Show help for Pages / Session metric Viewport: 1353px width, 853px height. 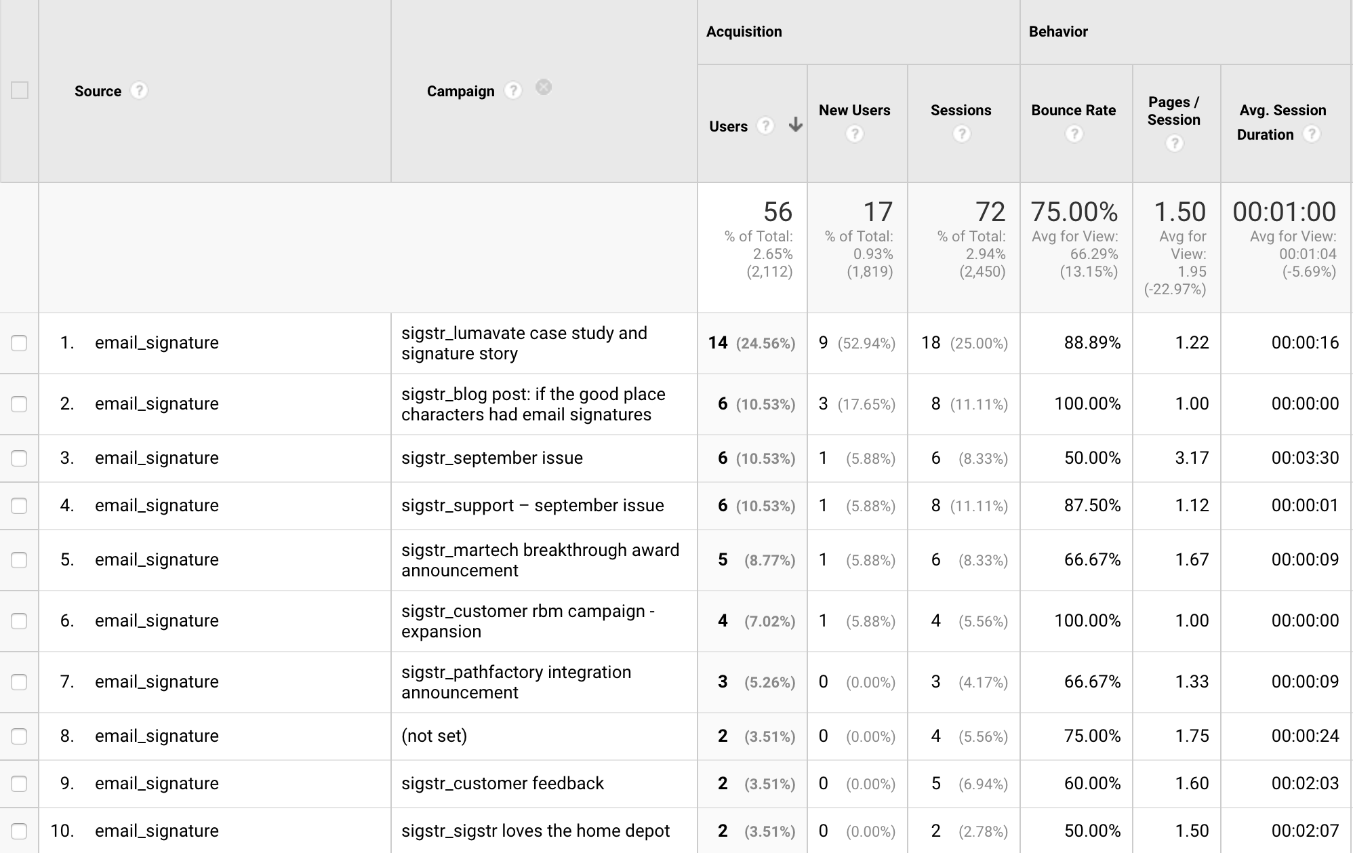coord(1175,143)
